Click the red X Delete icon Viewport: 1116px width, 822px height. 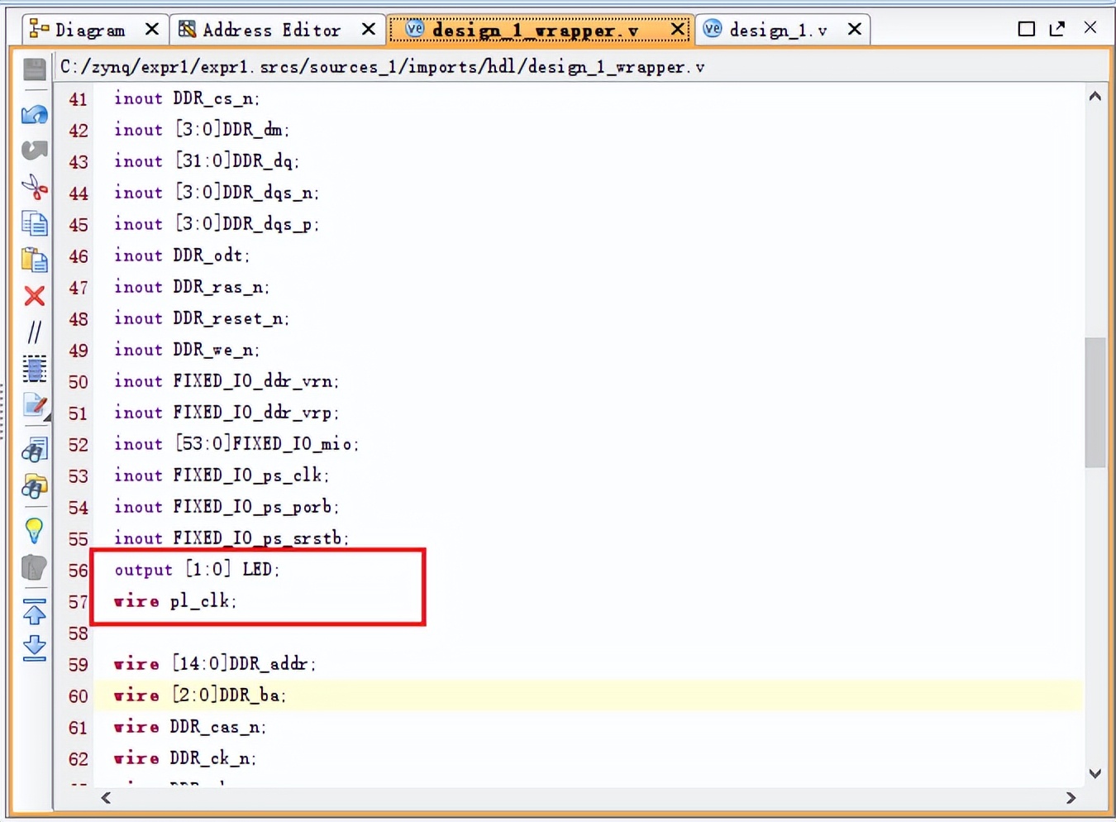coord(34,296)
